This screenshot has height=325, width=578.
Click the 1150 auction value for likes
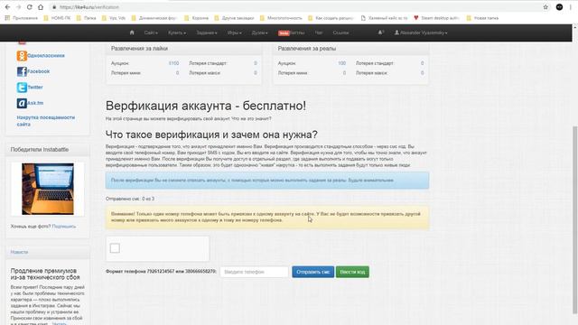173,63
